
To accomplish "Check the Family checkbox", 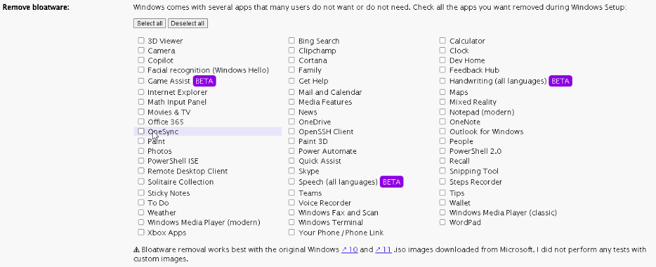I will (292, 69).
